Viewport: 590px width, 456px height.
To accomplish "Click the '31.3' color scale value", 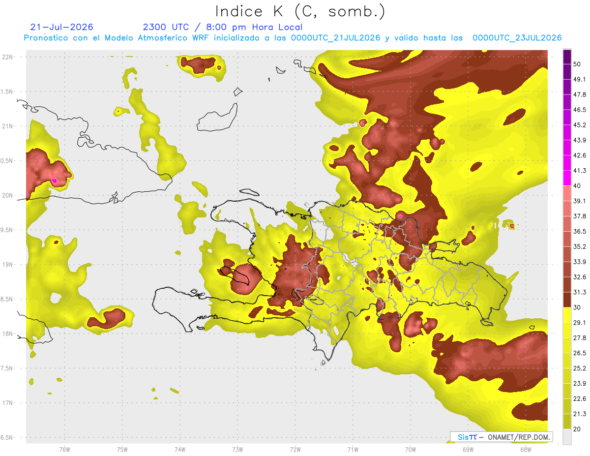I will (580, 292).
